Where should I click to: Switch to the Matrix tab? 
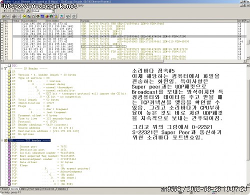click(x=23, y=189)
